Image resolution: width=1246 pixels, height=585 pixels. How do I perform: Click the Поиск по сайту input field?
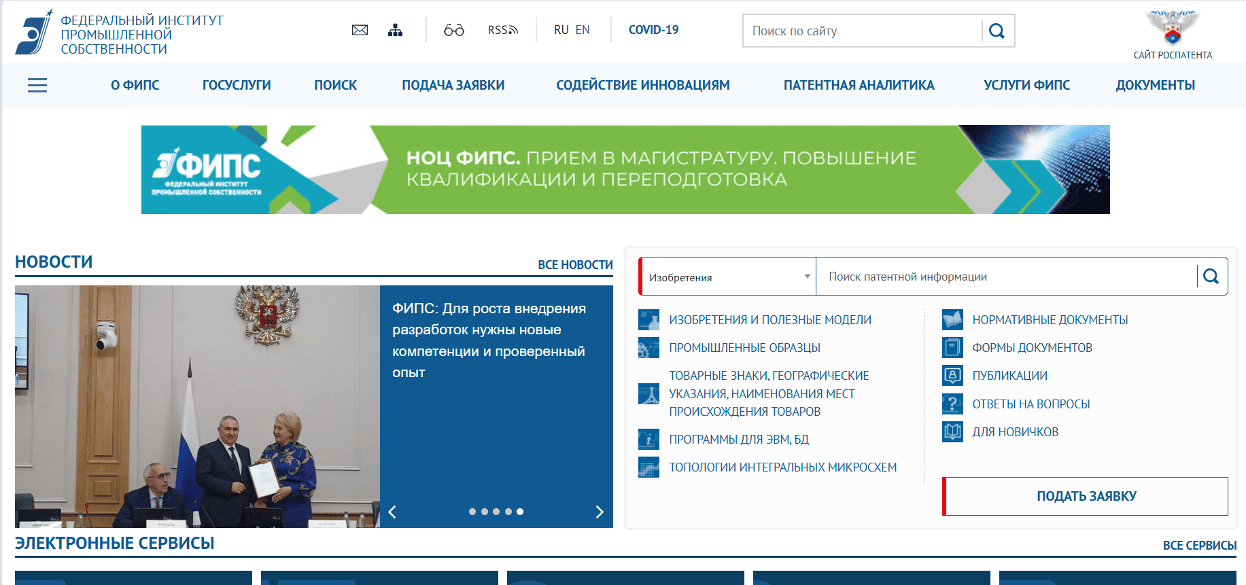(x=863, y=31)
